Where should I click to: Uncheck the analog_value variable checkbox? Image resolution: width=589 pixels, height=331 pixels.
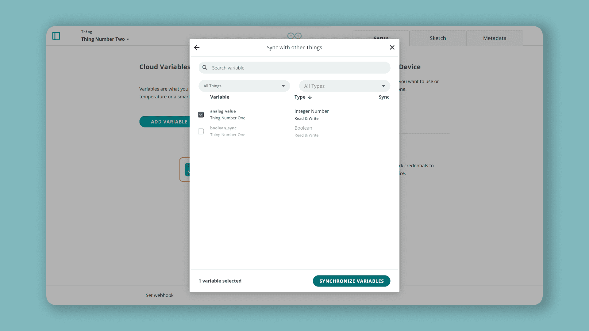[201, 114]
